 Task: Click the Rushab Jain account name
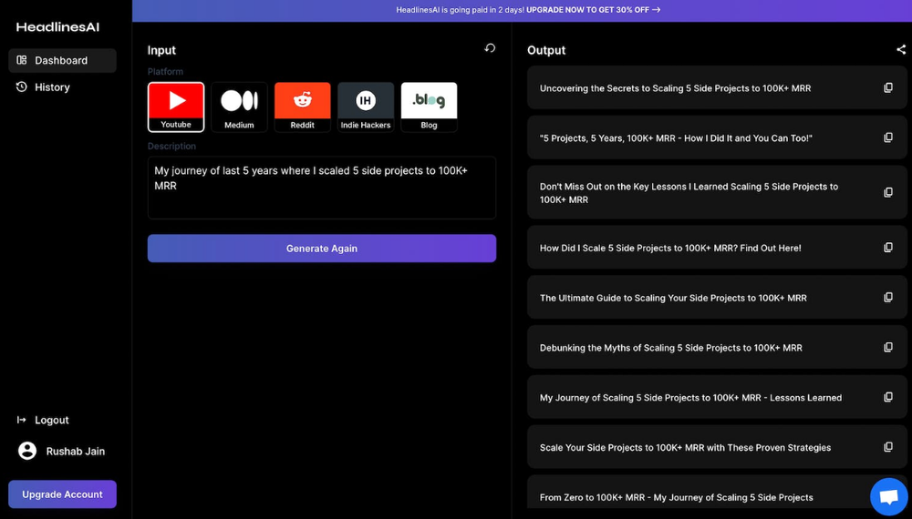pyautogui.click(x=76, y=451)
